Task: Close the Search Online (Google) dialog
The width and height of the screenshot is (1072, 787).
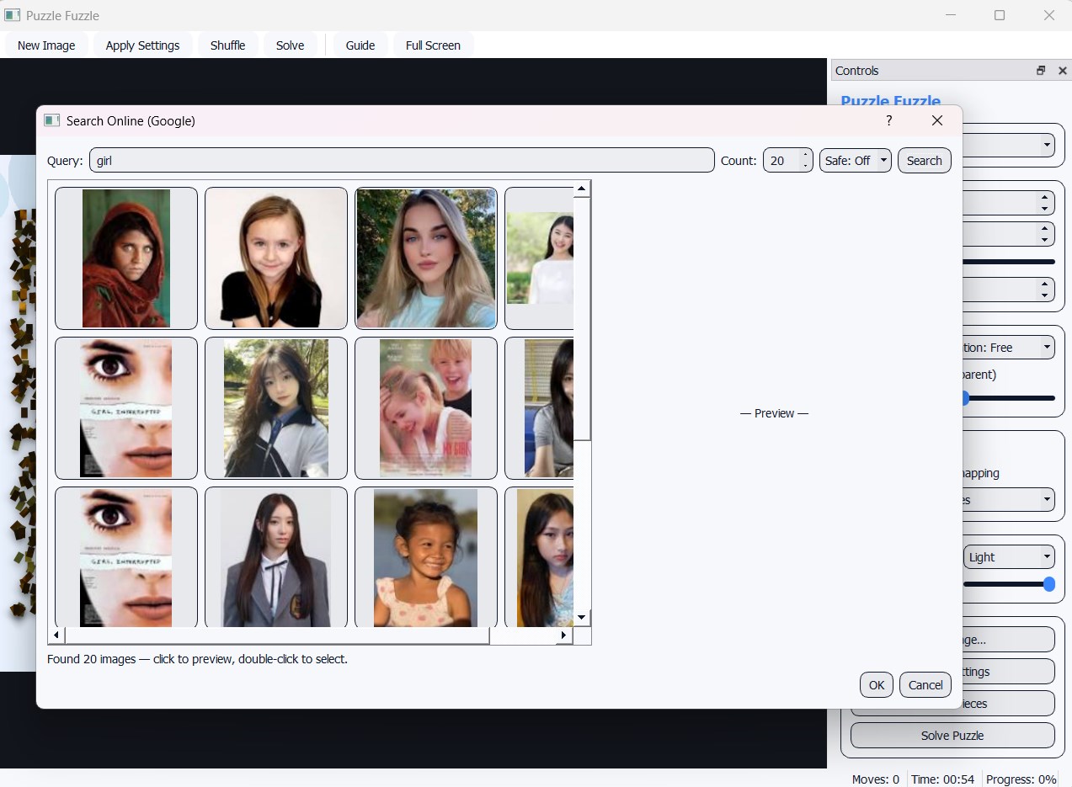Action: [936, 121]
